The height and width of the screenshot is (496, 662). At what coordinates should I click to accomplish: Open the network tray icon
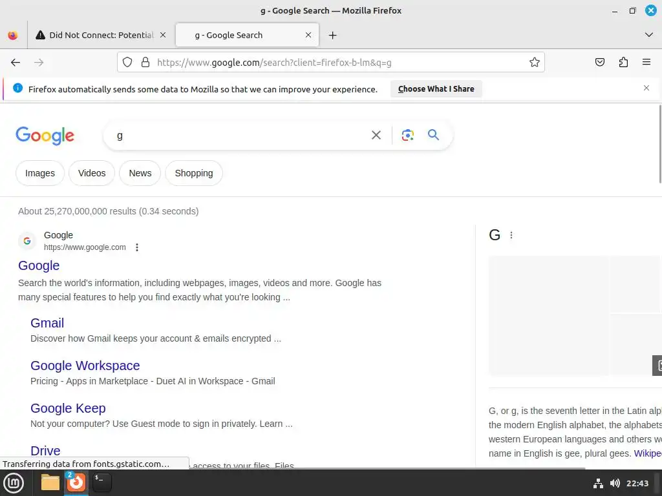[598, 483]
